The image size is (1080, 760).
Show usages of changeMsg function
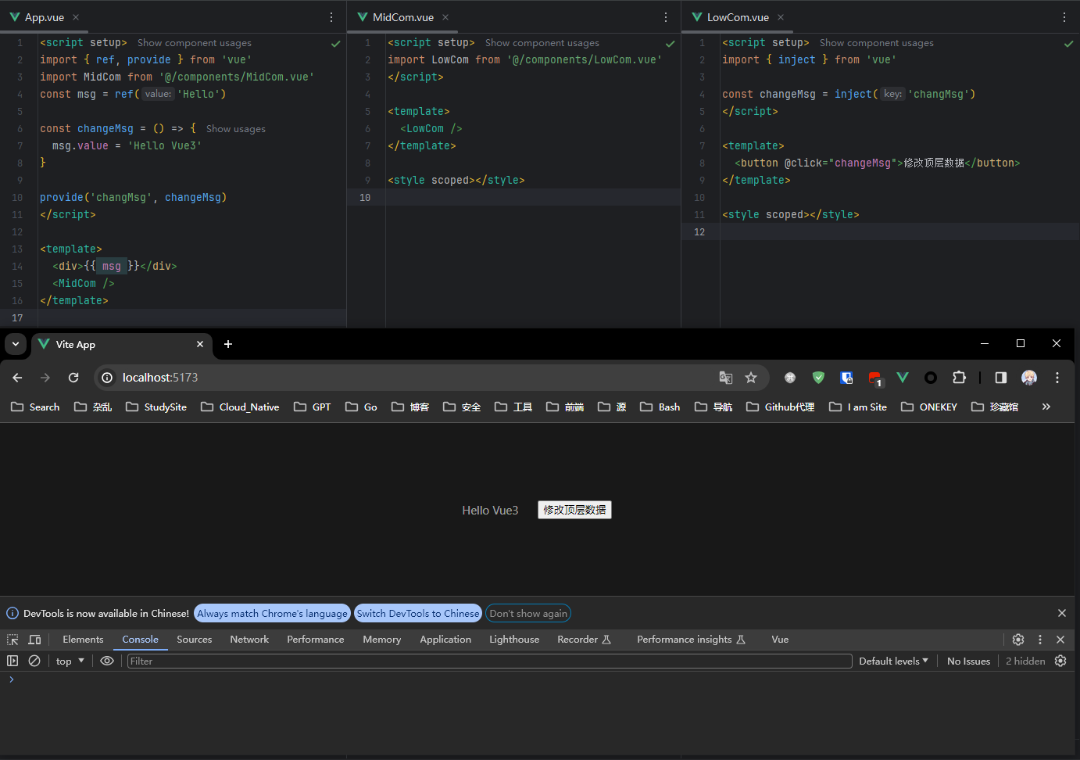(236, 129)
